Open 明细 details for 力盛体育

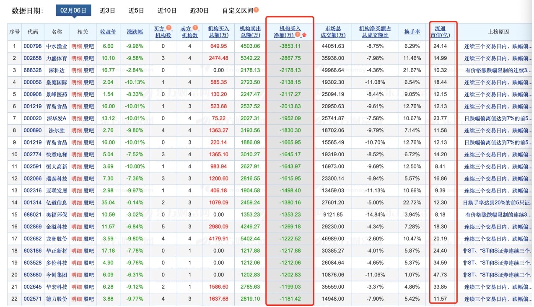click(76, 58)
